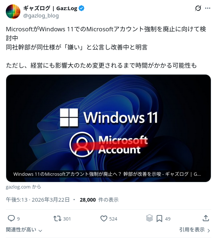Open the three-dot more options menu

[x=208, y=8]
